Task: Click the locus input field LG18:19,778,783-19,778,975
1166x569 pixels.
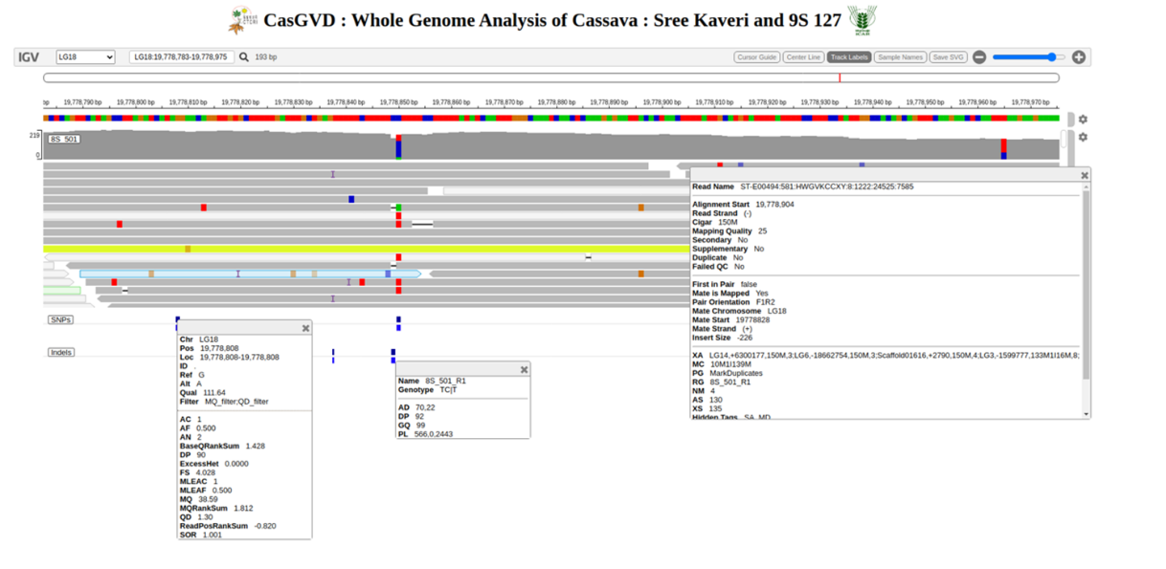Action: [x=181, y=57]
